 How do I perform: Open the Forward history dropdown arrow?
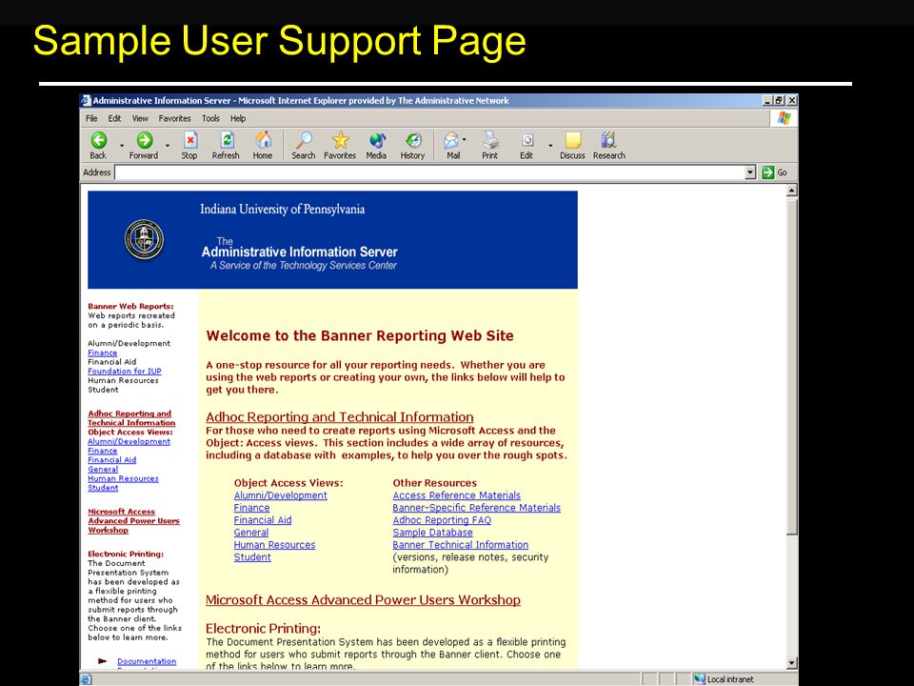click(168, 145)
